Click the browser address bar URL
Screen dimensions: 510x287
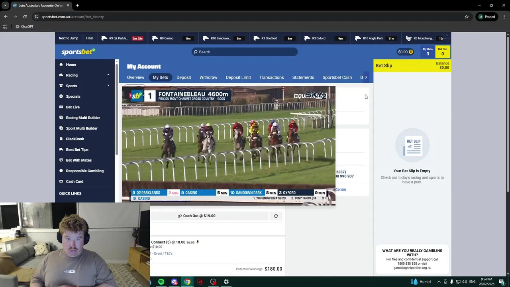pos(73,17)
